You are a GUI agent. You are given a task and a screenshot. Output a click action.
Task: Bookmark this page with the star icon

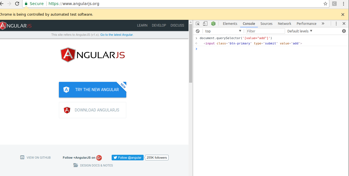click(x=325, y=4)
